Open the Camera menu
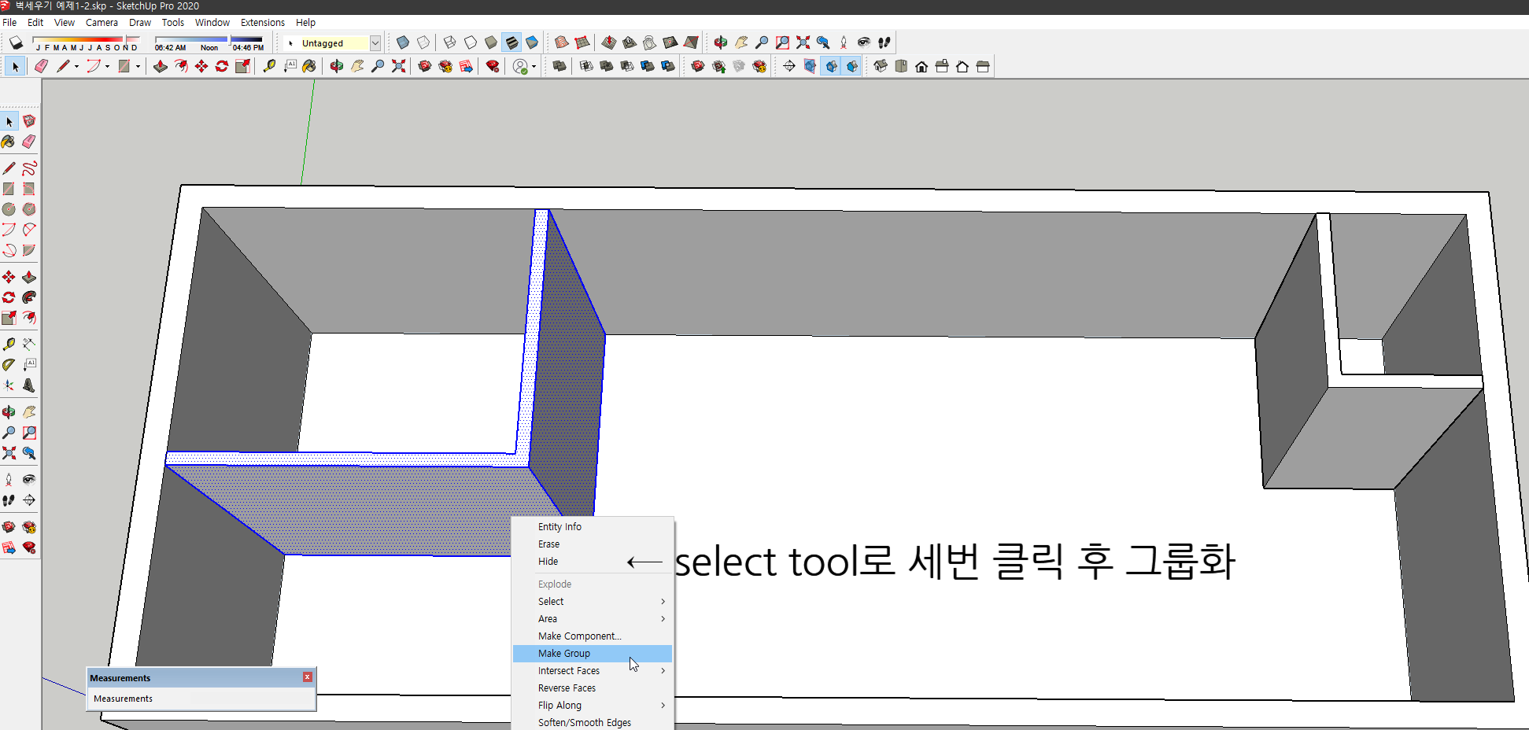Viewport: 1529px width, 730px height. tap(102, 22)
